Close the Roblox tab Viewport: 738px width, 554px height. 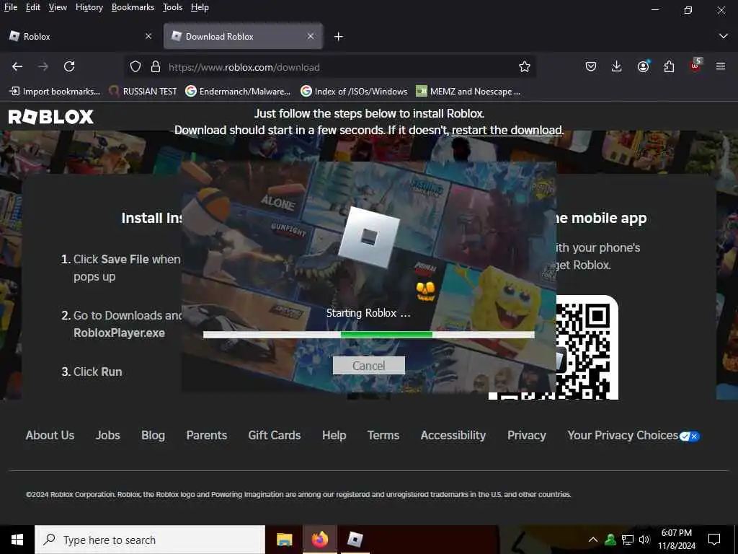(x=148, y=36)
